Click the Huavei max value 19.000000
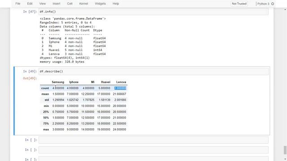Image resolution: width=287 pixels, height=161 pixels. [x=104, y=129]
